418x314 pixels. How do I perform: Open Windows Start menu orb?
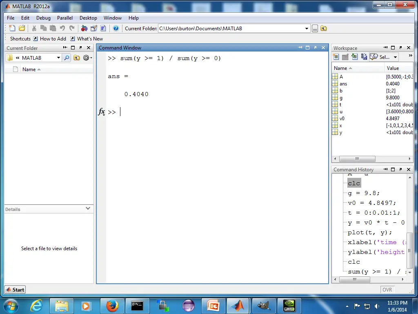[11, 306]
